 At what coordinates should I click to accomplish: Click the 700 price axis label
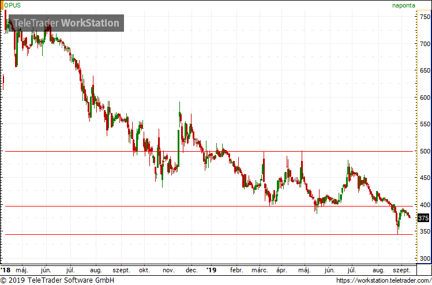(424, 44)
